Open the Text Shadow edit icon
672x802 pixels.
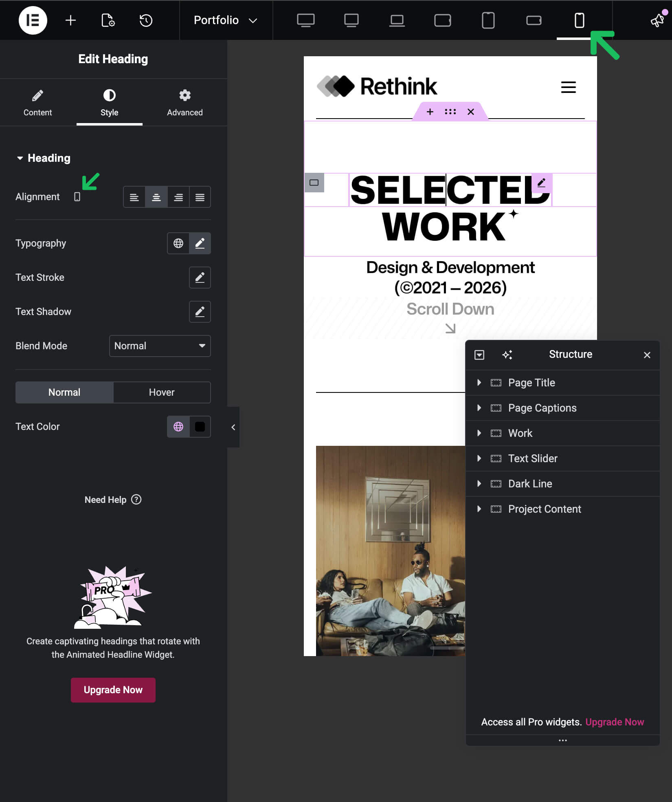pos(200,312)
